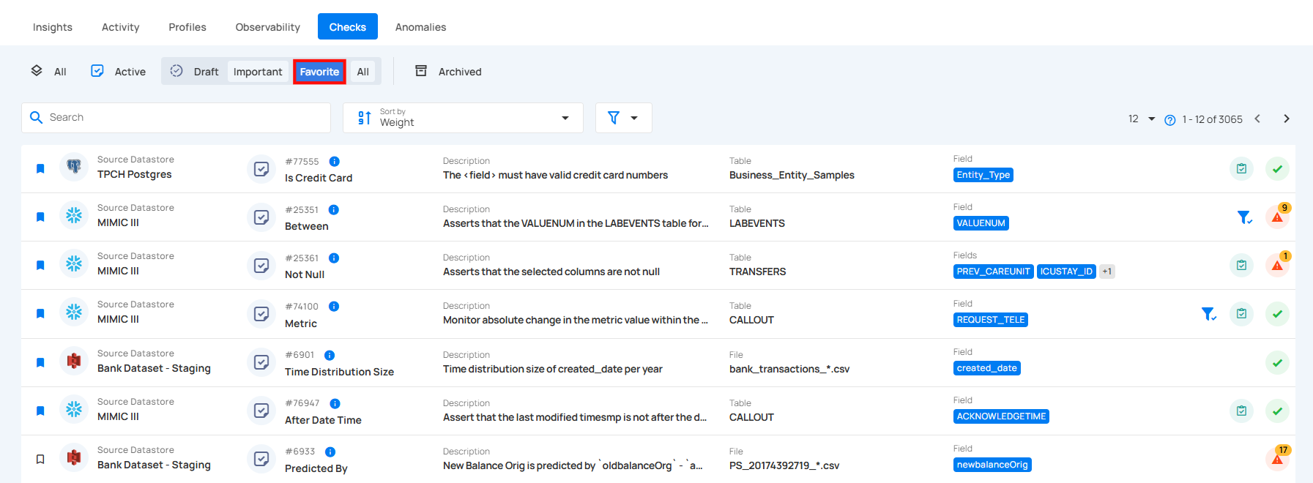Switch to Insights tab
1313x483 pixels.
coord(53,27)
